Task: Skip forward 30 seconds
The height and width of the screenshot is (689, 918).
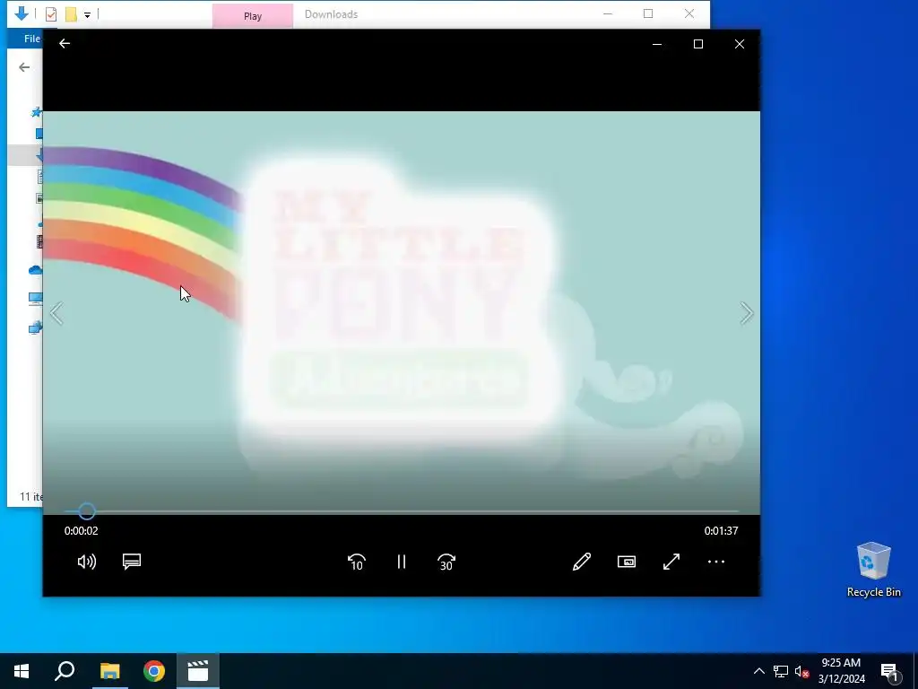Action: tap(446, 562)
